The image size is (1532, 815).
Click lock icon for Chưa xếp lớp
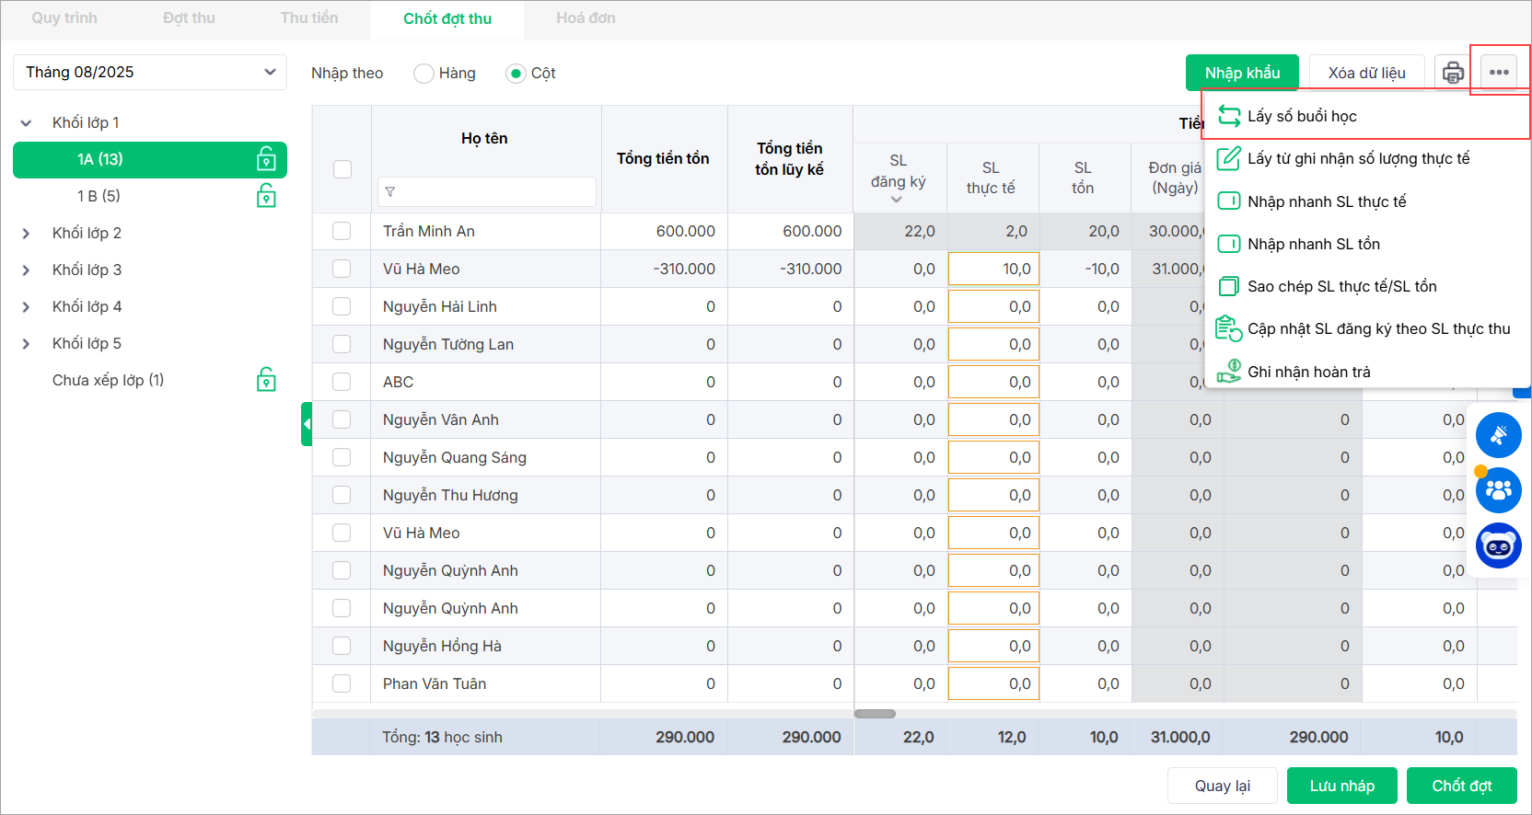point(266,380)
